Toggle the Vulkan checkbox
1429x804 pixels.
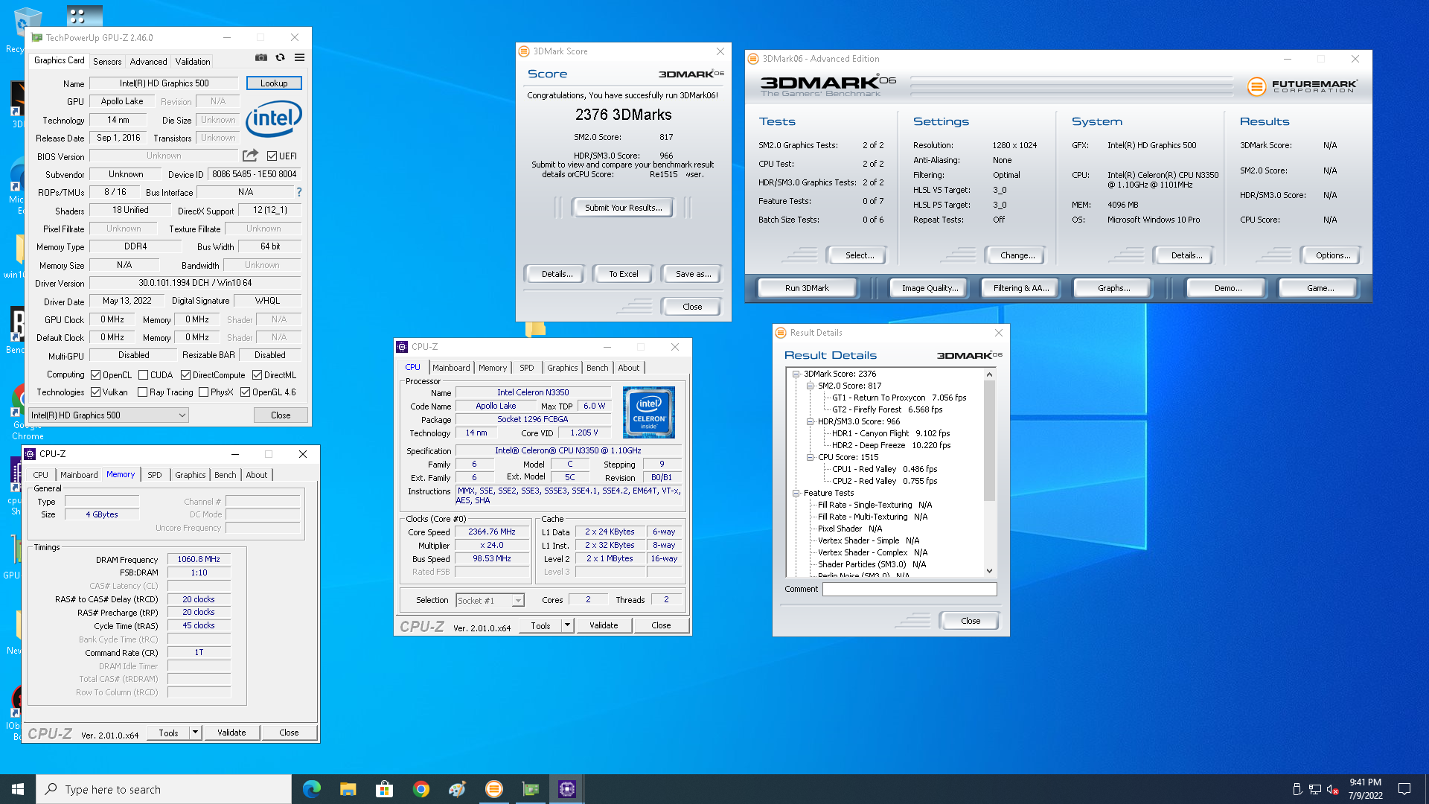coord(95,392)
